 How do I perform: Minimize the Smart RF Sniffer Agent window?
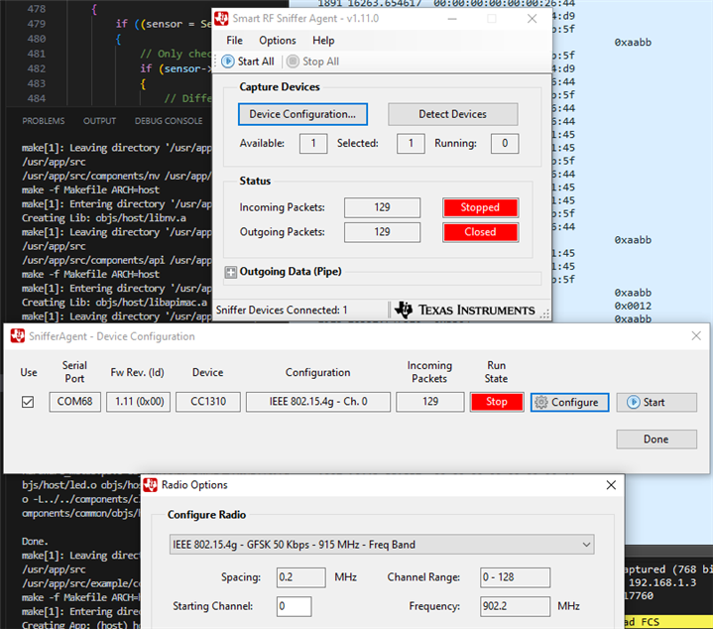[452, 19]
